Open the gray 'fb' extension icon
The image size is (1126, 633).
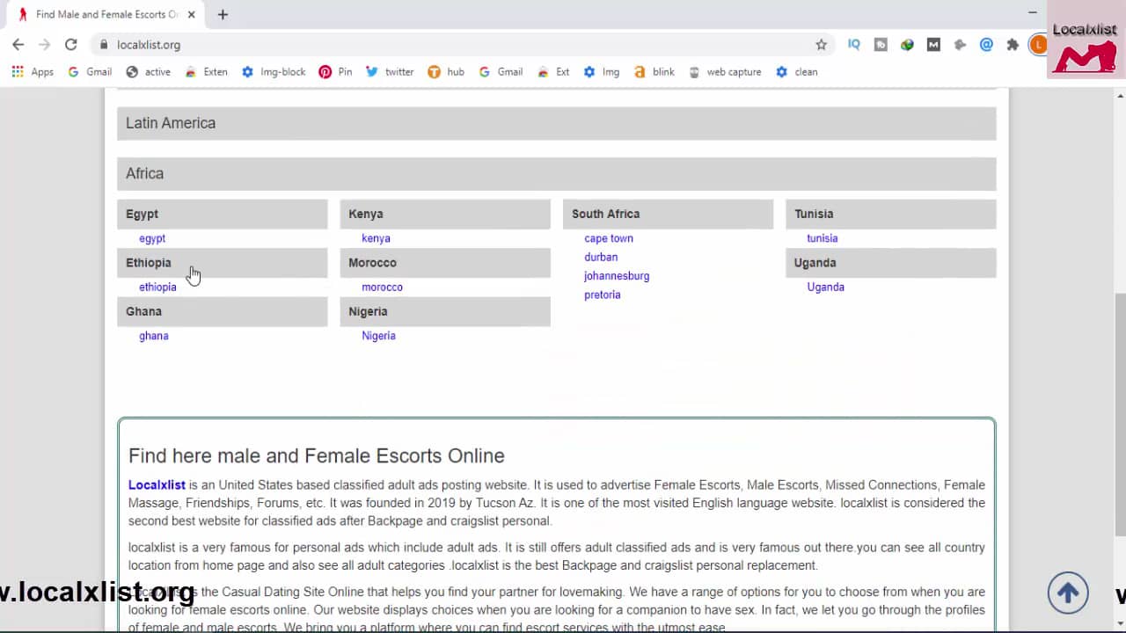coord(881,45)
